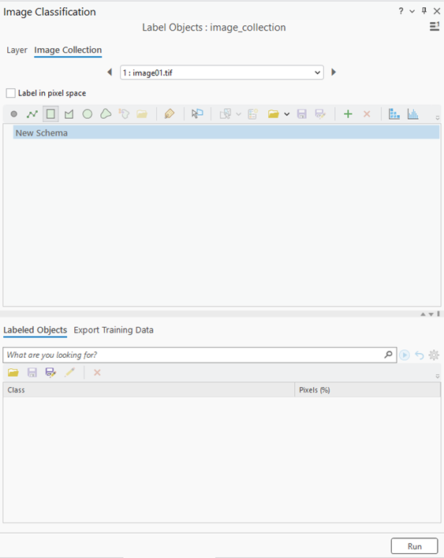Viewport: 444px width, 558px height.
Task: Choose the Polygon drawing tool
Action: pos(69,113)
